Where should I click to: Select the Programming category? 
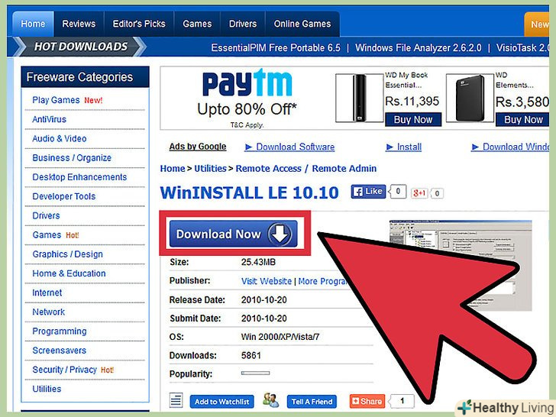click(60, 331)
